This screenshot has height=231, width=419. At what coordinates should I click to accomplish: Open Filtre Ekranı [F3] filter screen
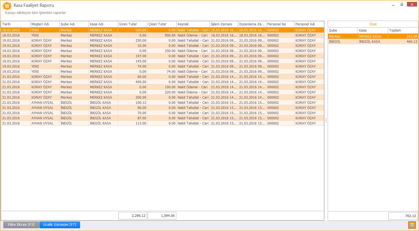coord(21,225)
